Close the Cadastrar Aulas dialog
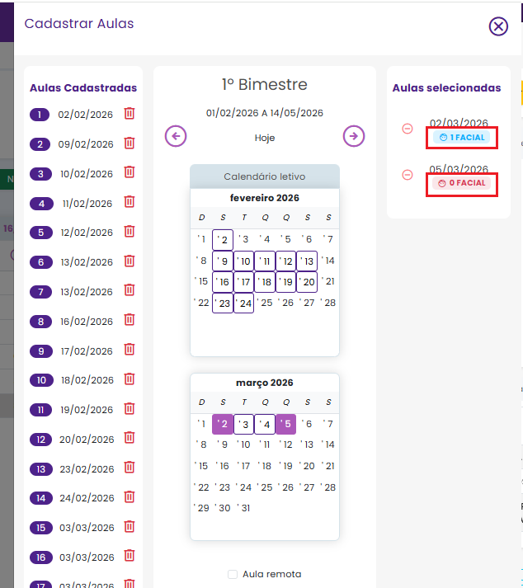The image size is (523, 588). pos(498,26)
